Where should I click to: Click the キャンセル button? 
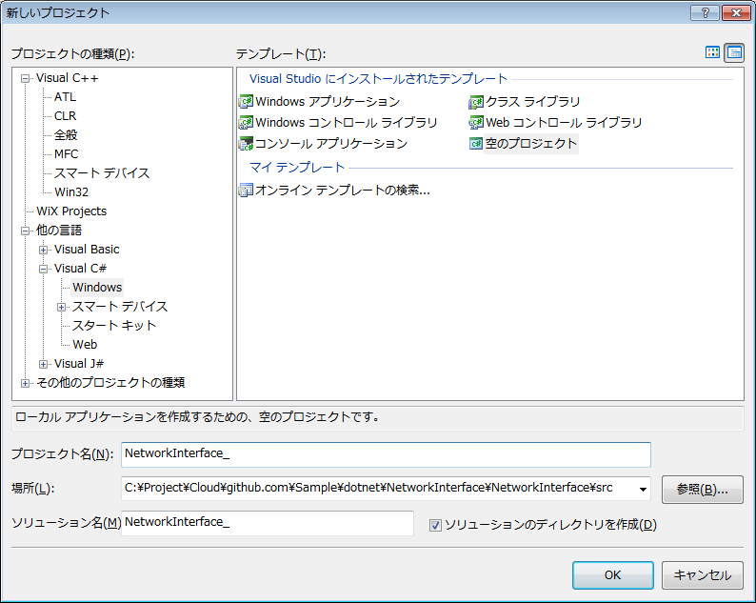tap(702, 575)
